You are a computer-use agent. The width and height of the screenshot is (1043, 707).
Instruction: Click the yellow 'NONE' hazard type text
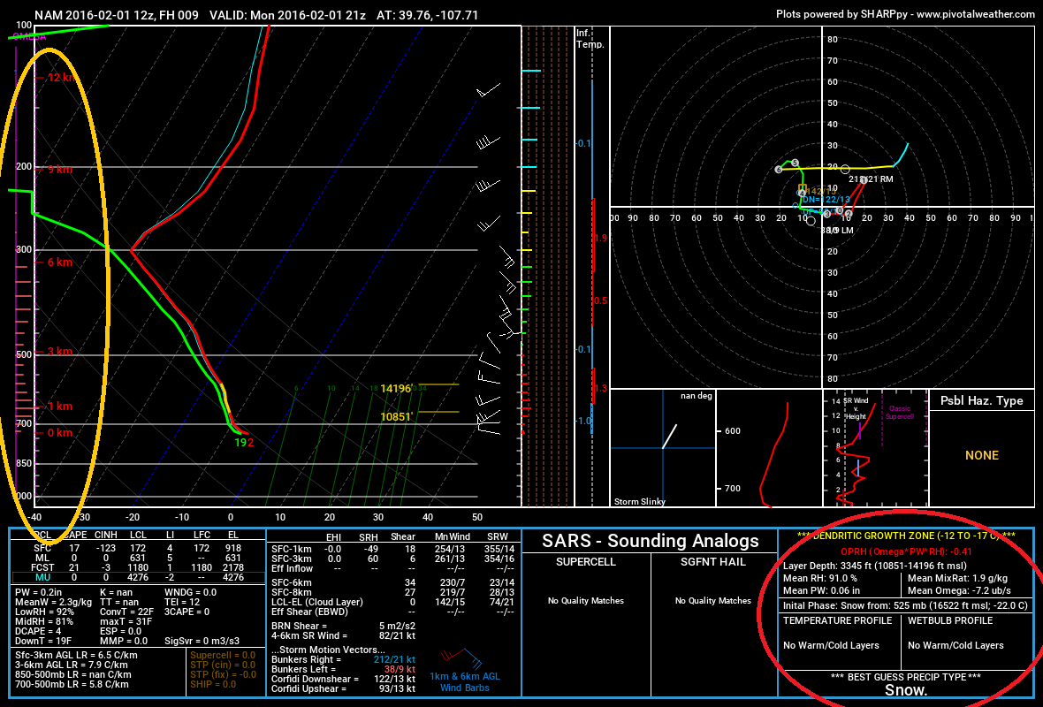point(982,456)
